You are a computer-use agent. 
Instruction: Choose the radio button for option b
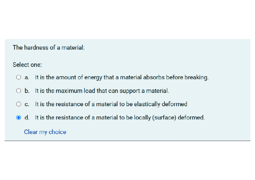(x=19, y=90)
